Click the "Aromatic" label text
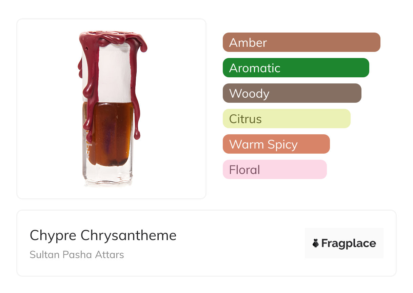The image size is (413, 293). [x=254, y=68]
